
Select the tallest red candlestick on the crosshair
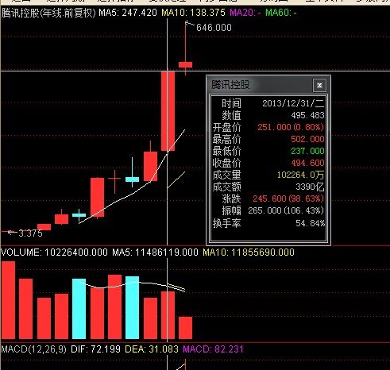tap(168, 110)
